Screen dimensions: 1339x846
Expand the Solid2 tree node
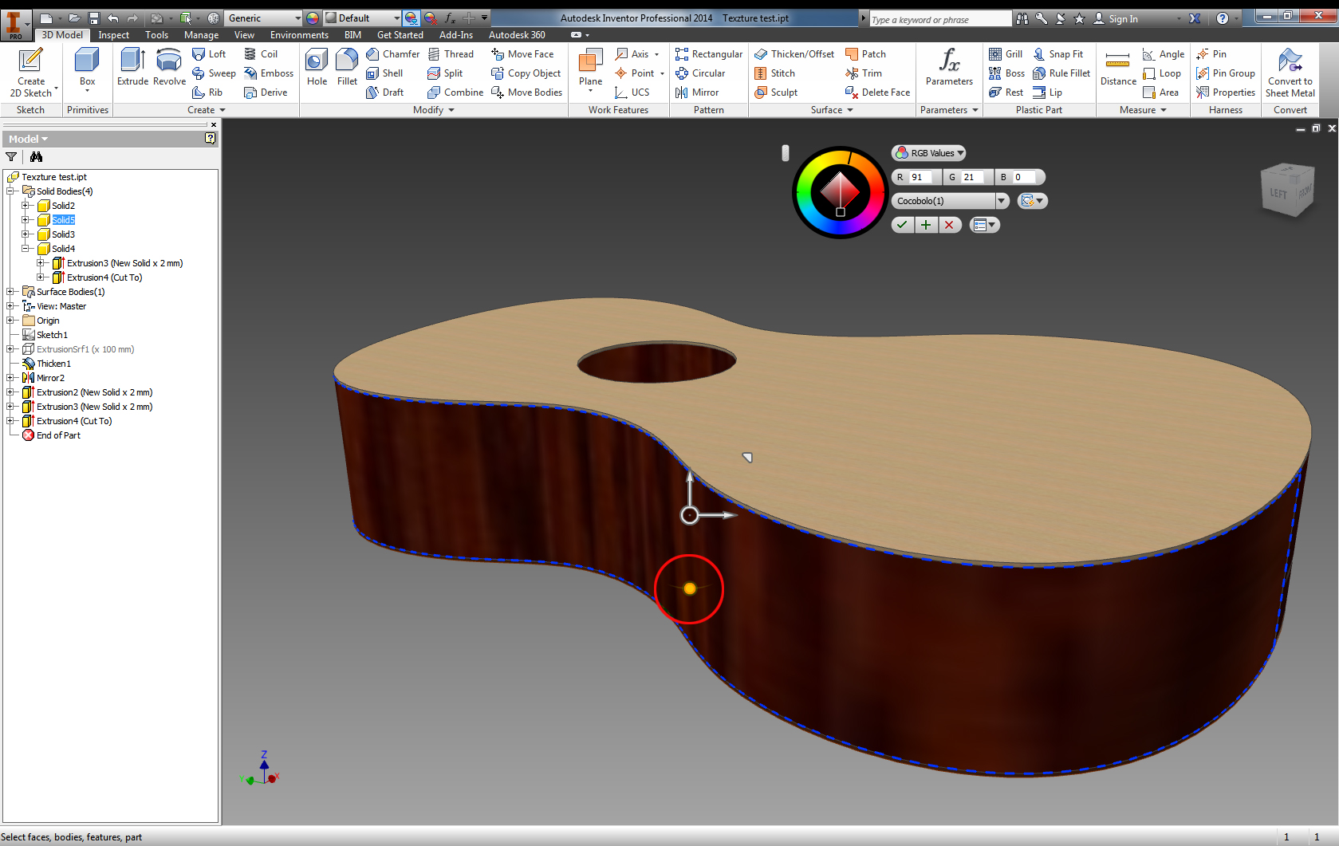(x=26, y=206)
